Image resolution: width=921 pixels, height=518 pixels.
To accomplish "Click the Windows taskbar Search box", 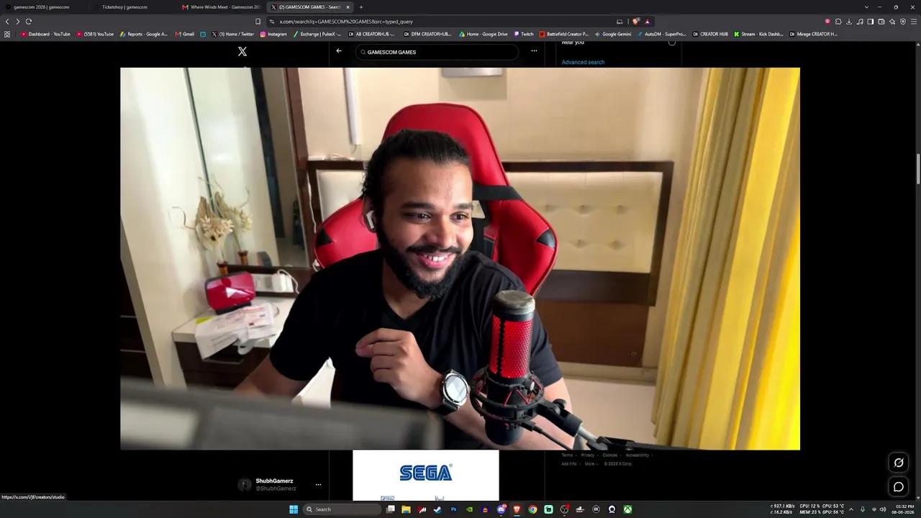I will [342, 509].
